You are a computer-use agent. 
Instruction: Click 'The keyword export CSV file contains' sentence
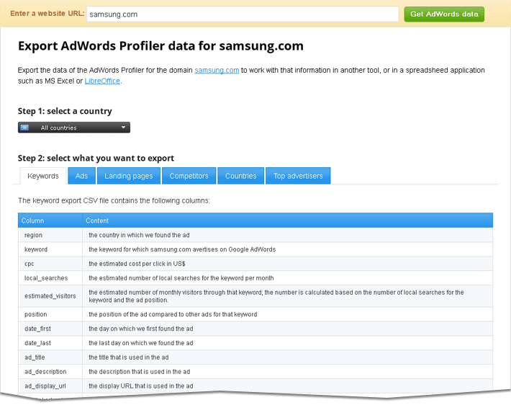tap(114, 200)
